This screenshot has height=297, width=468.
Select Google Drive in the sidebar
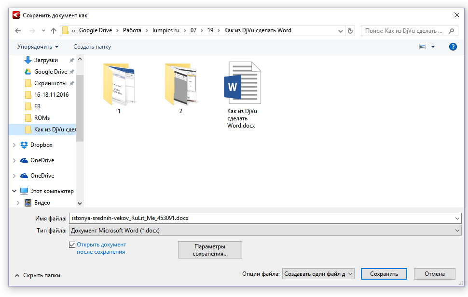tap(50, 72)
